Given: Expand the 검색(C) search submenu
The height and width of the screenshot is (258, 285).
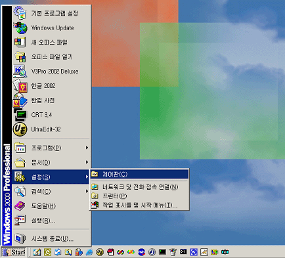Looking at the screenshot, I should 51,192.
